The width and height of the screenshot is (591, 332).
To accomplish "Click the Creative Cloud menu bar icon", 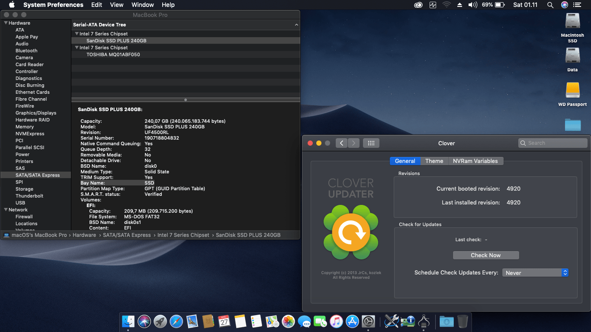I will [418, 5].
